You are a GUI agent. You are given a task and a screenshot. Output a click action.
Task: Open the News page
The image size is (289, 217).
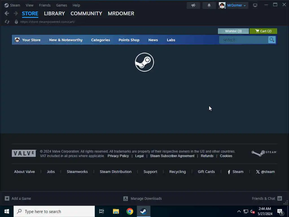coord(153,40)
